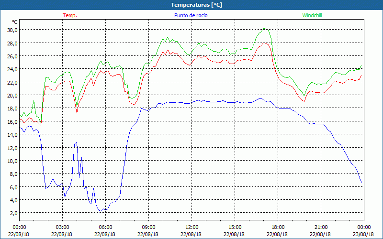Viewport: 383px width, 239px height.
Task: Click the 10,0 y-axis value
Action: pyautogui.click(x=12, y=161)
